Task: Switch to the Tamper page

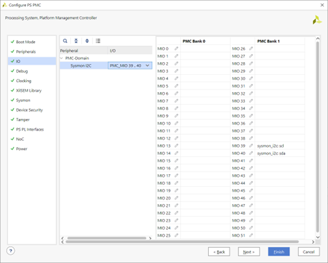Action: (23, 119)
